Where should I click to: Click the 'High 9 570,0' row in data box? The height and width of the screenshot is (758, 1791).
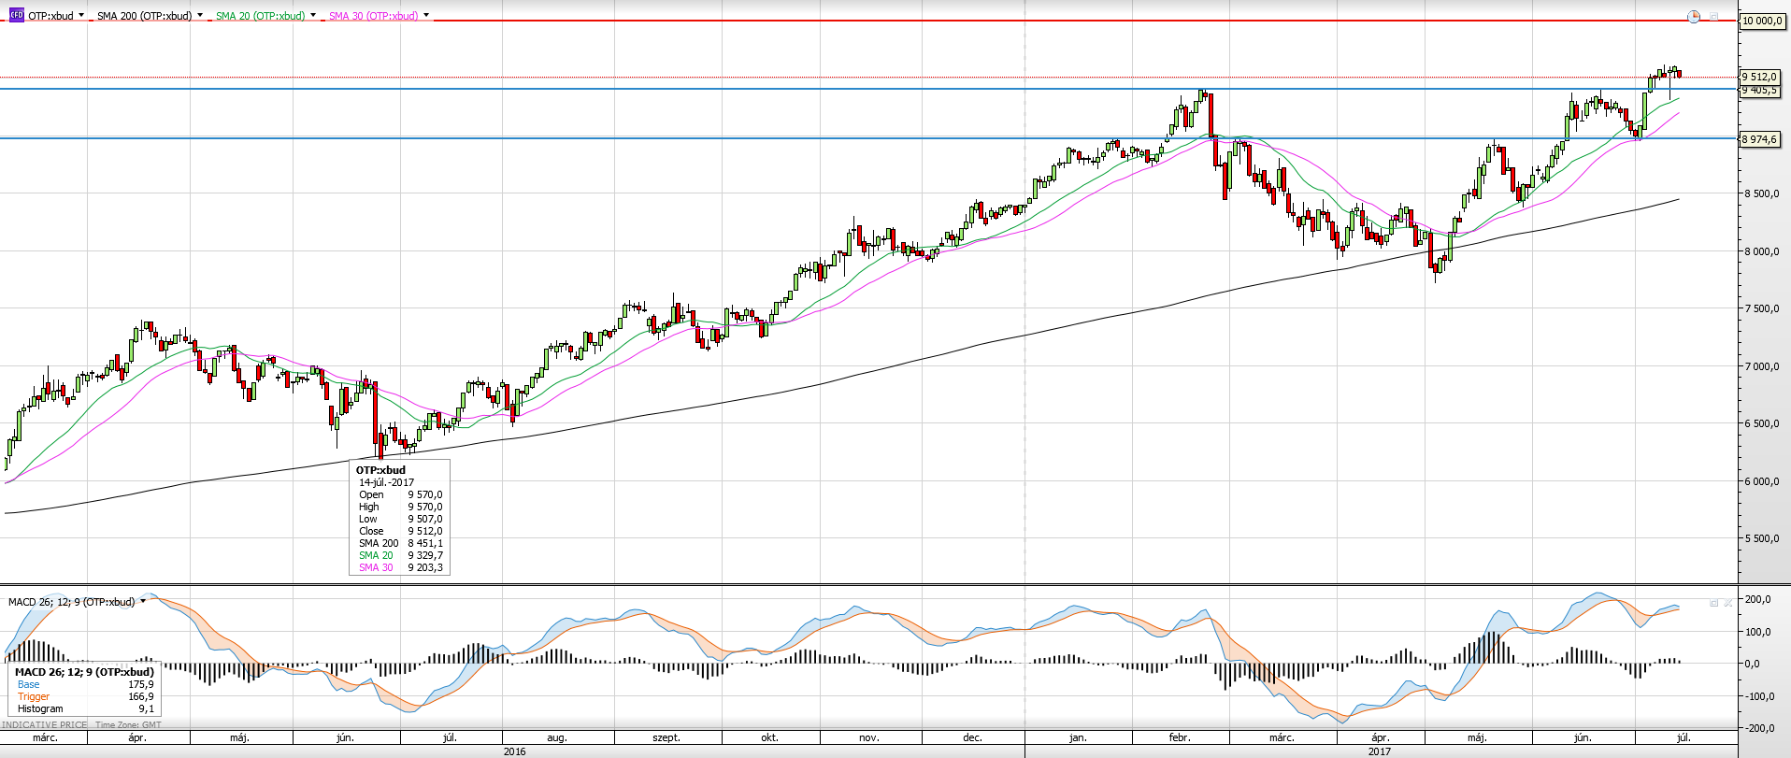coord(401,507)
